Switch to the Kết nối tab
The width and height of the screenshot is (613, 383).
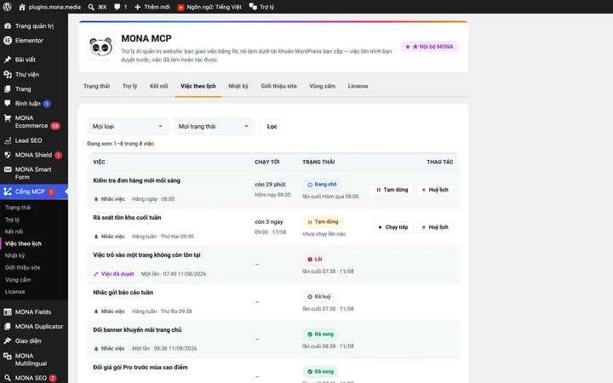coord(158,86)
